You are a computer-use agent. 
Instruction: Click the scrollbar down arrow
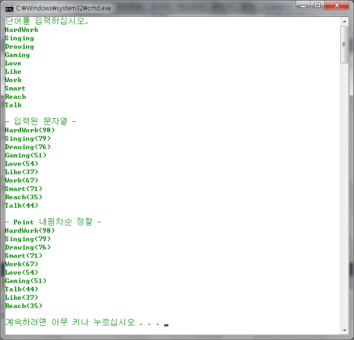[345, 330]
